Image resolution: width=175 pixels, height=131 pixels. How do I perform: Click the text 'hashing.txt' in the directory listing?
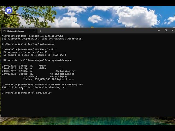pos(68,71)
